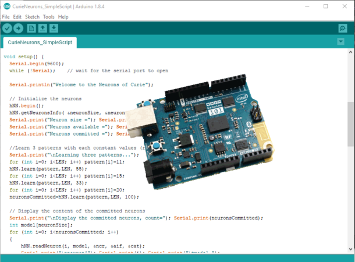
Task: Close the Arduino window
Action: coord(345,6)
